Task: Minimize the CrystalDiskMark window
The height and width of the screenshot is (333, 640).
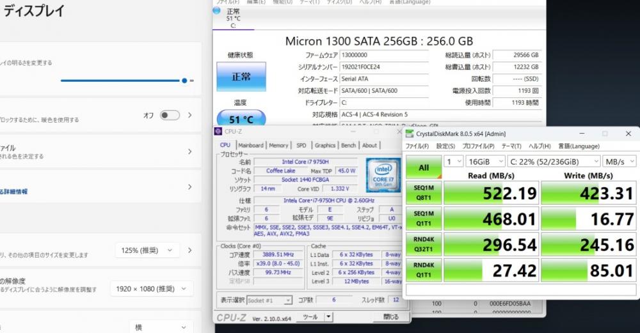Action: coord(582,134)
